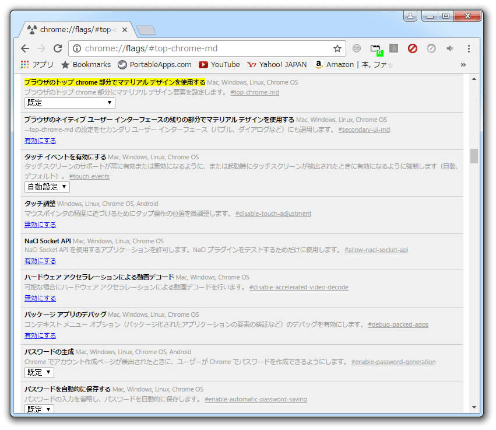Click the address bar URL field
Image resolution: width=496 pixels, height=430 pixels.
[x=207, y=48]
